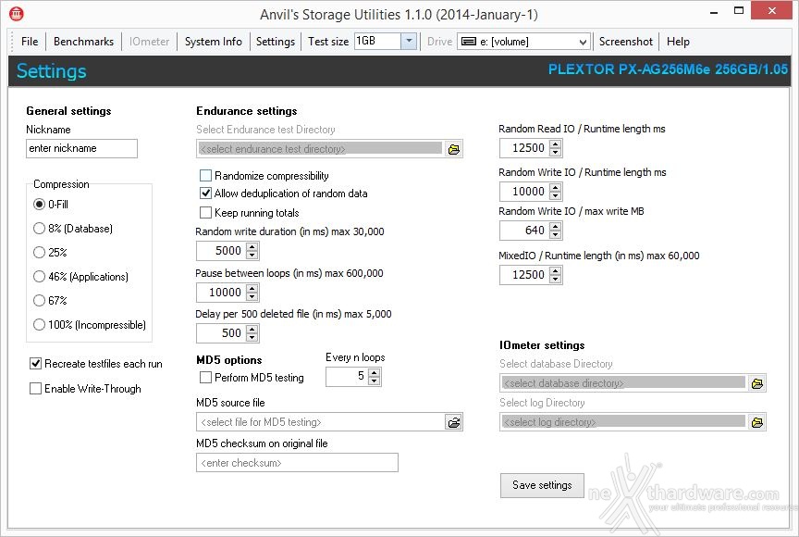Open the Benchmarks menu

point(83,42)
